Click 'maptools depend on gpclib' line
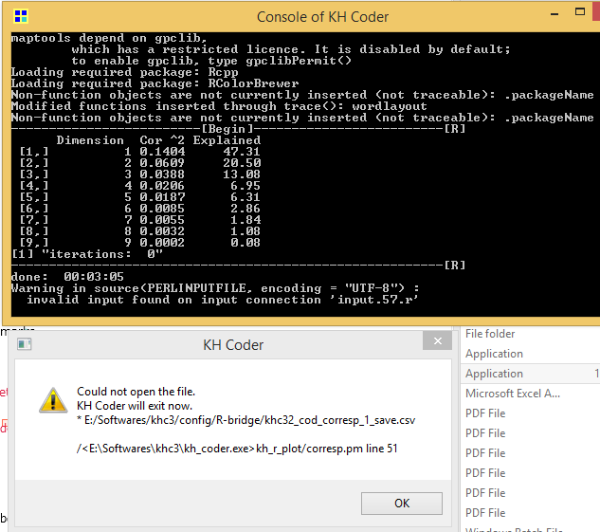This screenshot has width=600, height=532. click(109, 38)
